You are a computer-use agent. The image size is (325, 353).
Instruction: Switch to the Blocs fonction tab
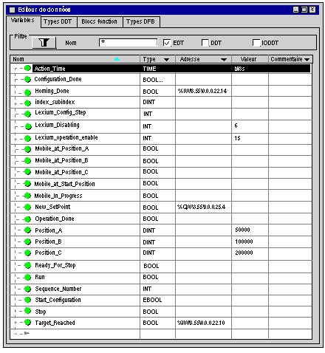point(100,22)
